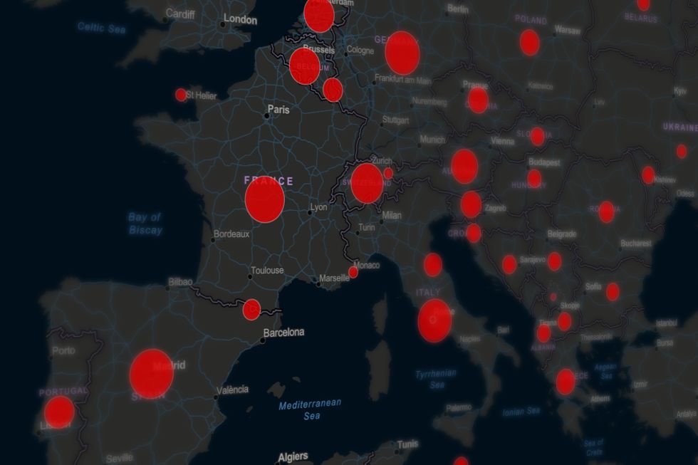The width and height of the screenshot is (698, 465).
Task: Click the large red circle over France
Action: (x=264, y=199)
